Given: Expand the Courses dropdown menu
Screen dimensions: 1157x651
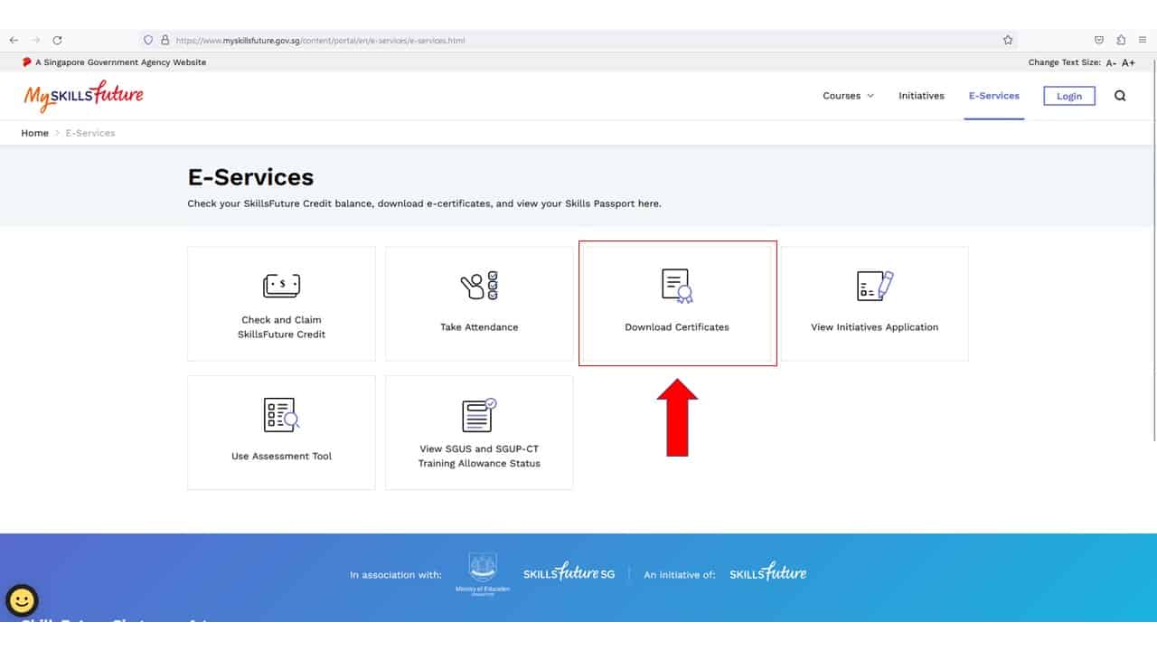Looking at the screenshot, I should (848, 96).
